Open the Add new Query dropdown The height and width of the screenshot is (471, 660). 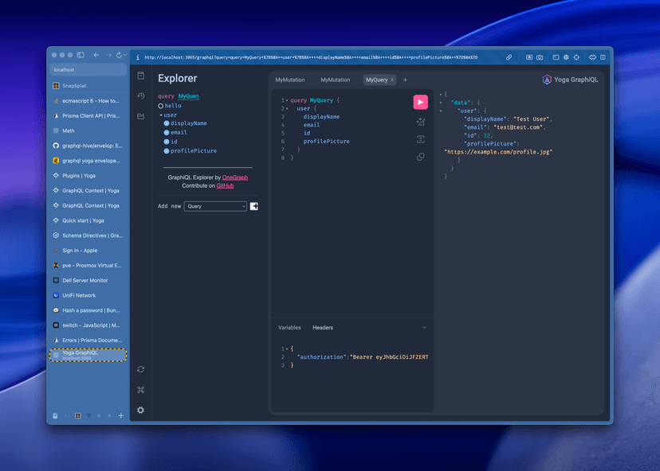tap(215, 206)
